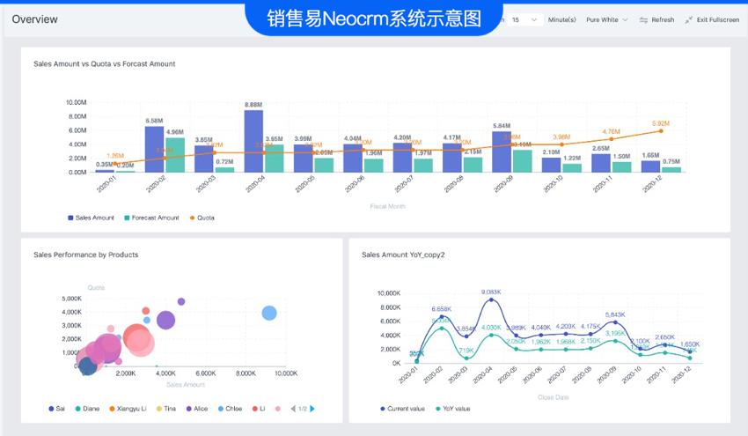
Task: Toggle the Forecast Amount legend series
Action: pos(151,218)
